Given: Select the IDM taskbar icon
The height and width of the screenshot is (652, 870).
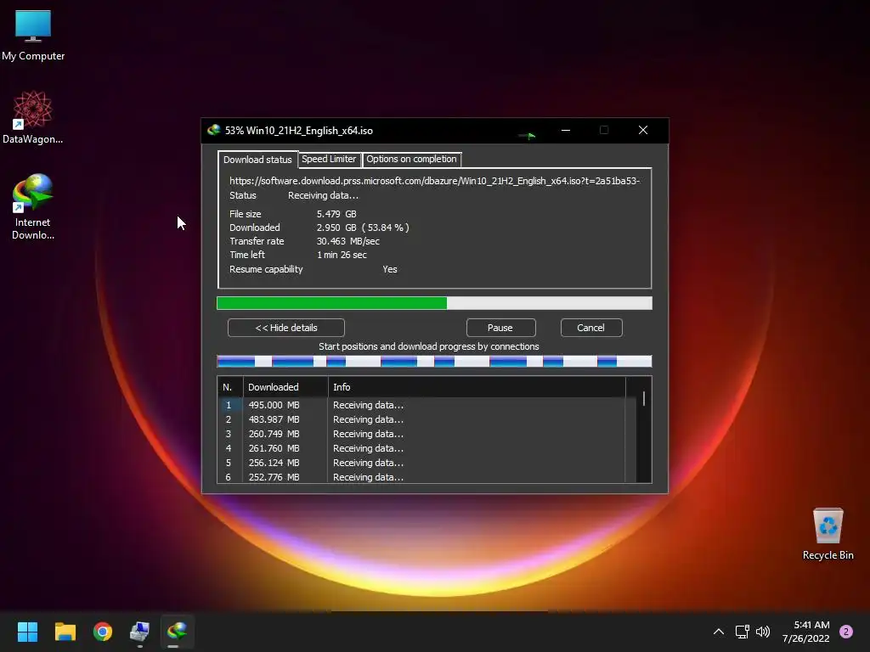Looking at the screenshot, I should click(177, 632).
